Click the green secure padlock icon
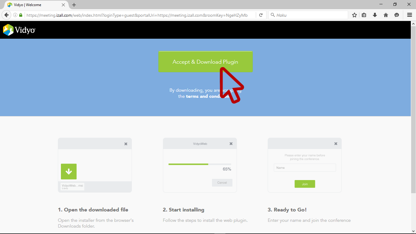416x234 pixels. (21, 15)
